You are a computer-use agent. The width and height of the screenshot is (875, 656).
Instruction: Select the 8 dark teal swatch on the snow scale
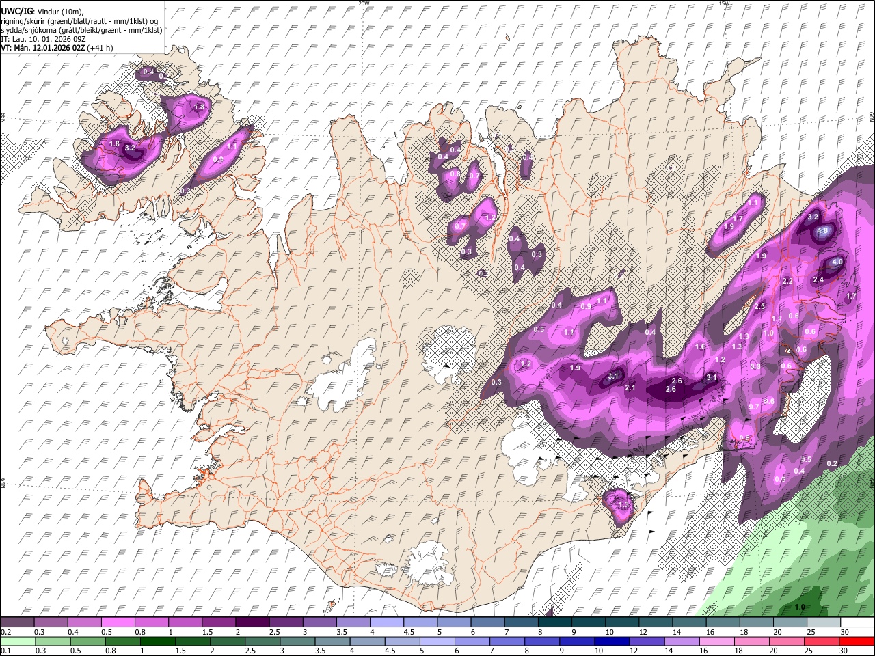tap(555, 623)
